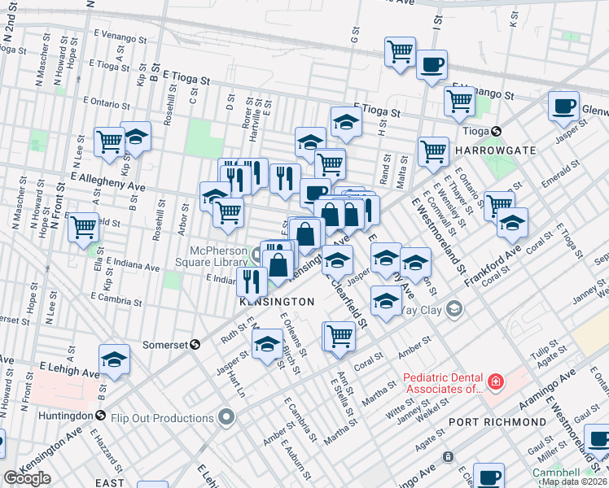Open the school marker near Frankford Ave and Emerald St
The width and height of the screenshot is (609, 488).
click(512, 223)
